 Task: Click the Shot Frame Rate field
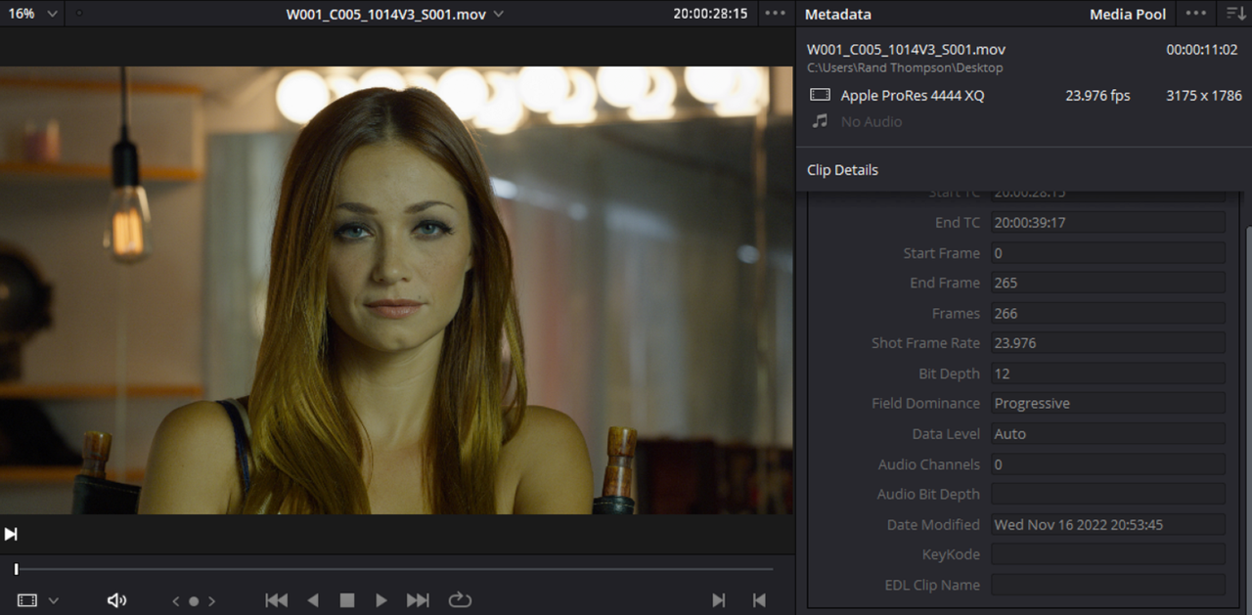1107,343
